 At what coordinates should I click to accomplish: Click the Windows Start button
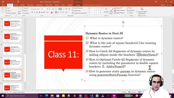point(3,96)
